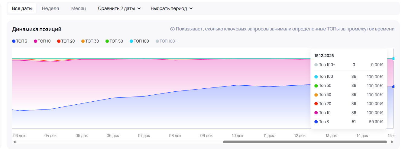Click the left scroll arrow under chart
405x149 pixels.
[15, 142]
